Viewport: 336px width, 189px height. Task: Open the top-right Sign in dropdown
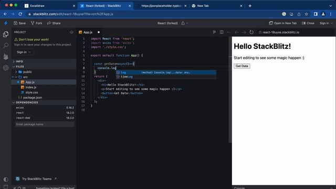pyautogui.click(x=326, y=23)
